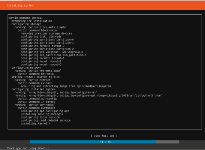Click 'configuring raid (mdadm) service' line

click(46, 120)
